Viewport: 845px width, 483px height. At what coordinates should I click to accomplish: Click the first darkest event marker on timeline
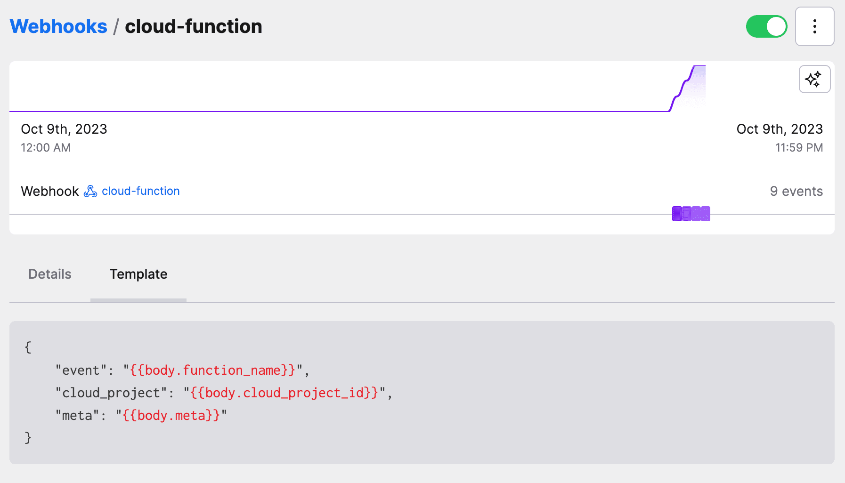(677, 214)
